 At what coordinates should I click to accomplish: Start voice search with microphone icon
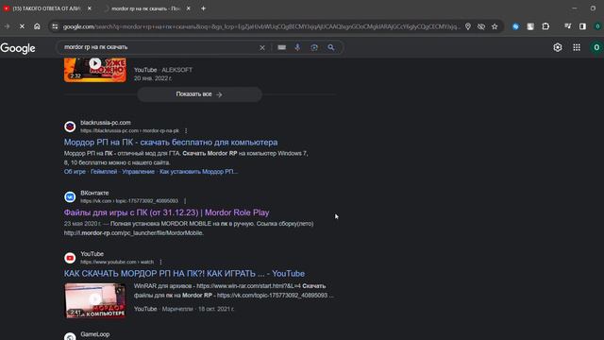tap(297, 47)
